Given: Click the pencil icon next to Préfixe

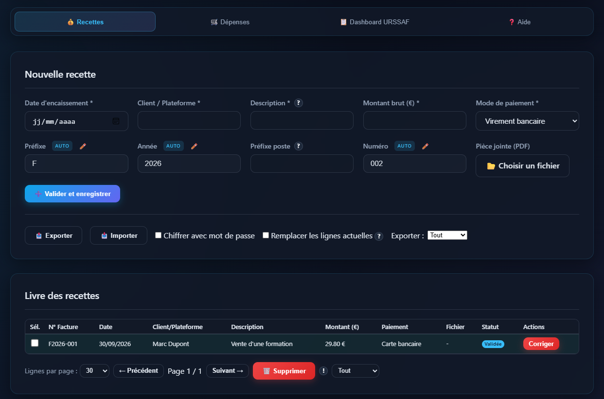Looking at the screenshot, I should tap(83, 146).
